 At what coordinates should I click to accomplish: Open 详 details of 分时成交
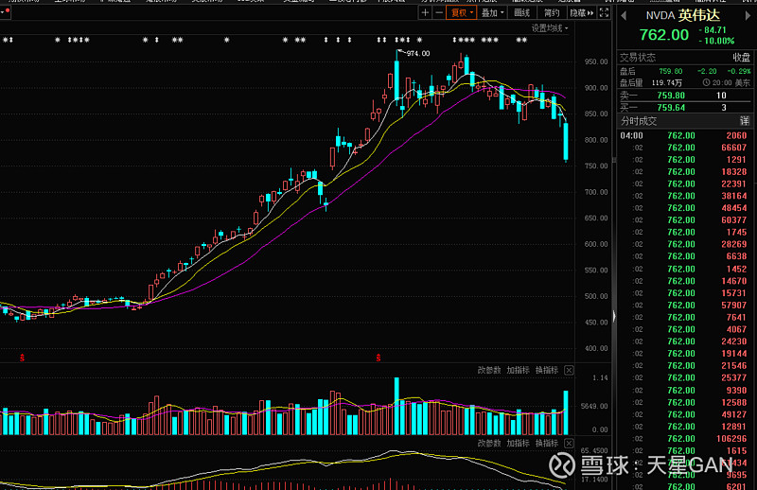point(745,121)
